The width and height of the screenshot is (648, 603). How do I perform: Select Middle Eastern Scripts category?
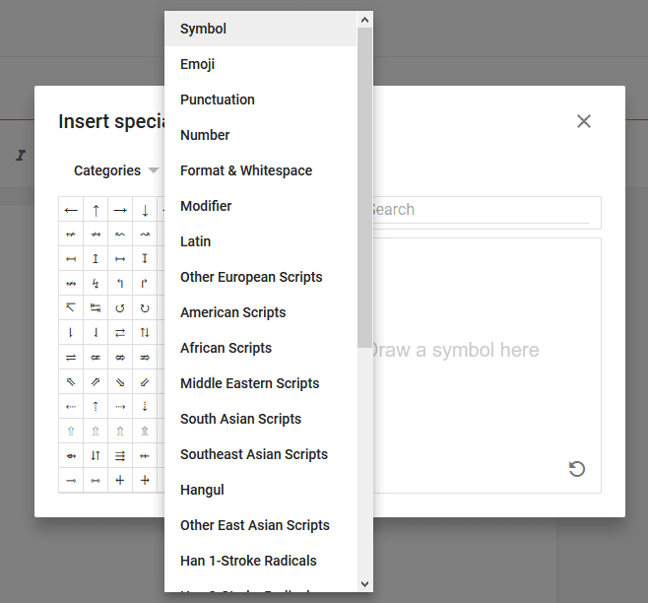249,383
